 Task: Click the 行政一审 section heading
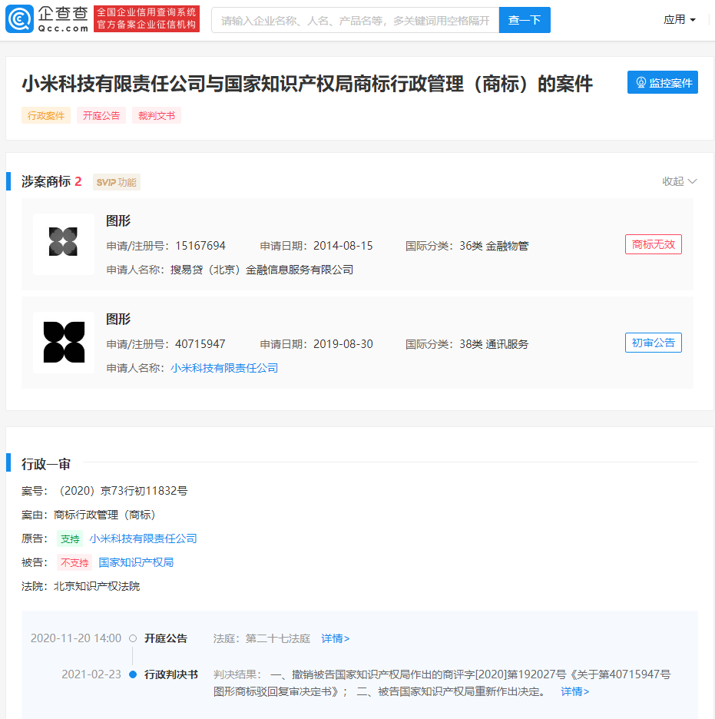[46, 465]
